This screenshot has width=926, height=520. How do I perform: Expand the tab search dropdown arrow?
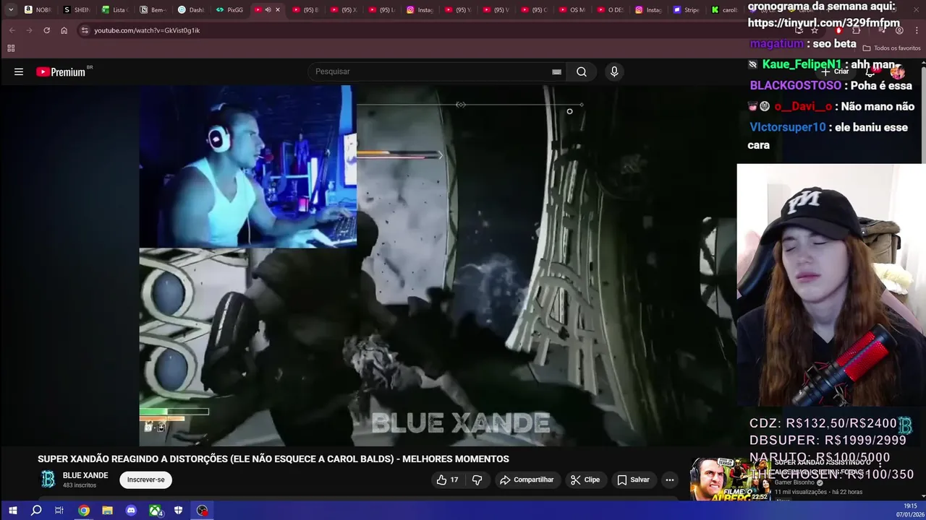click(x=10, y=9)
